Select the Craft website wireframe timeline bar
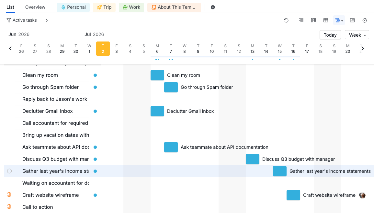 293,195
